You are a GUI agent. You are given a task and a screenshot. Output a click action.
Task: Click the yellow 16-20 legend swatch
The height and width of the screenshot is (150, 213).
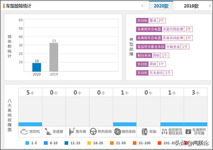89,143
